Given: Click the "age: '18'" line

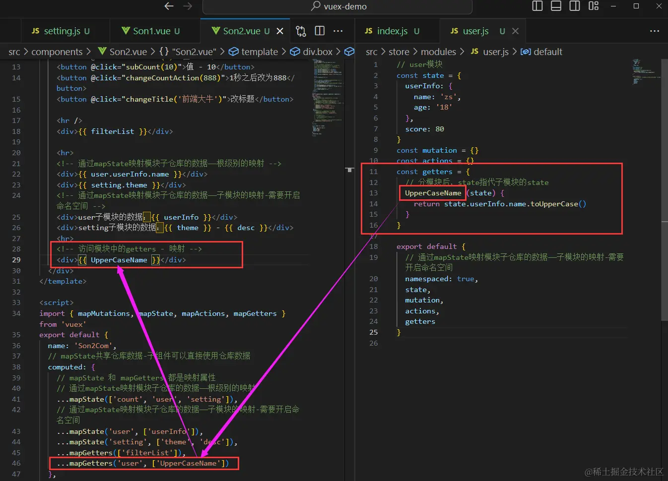Looking at the screenshot, I should click(x=433, y=107).
